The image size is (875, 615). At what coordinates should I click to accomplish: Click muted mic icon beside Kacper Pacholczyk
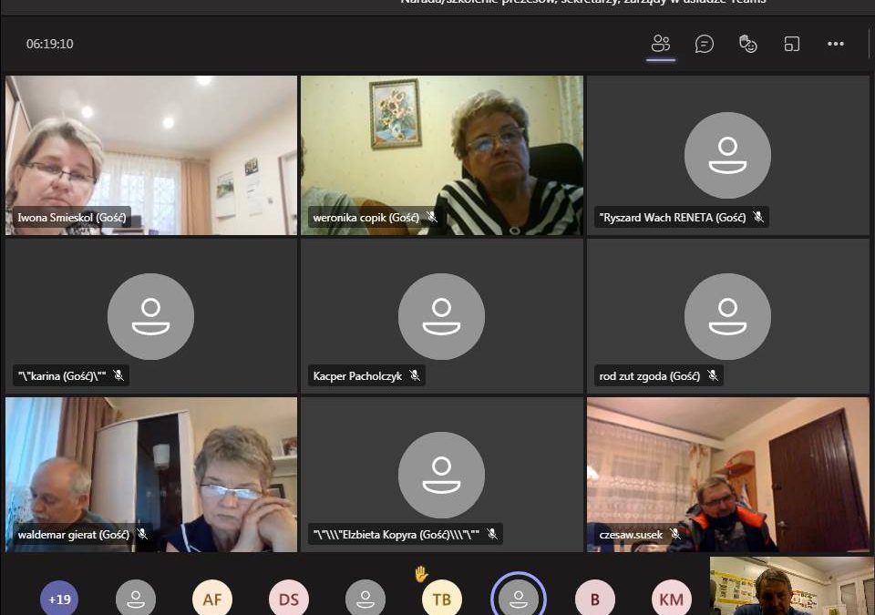415,375
